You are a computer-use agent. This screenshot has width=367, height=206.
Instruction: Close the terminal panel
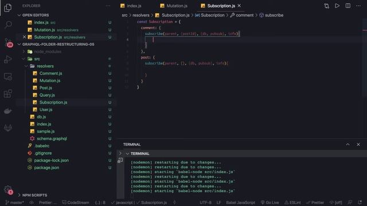coord(358,145)
